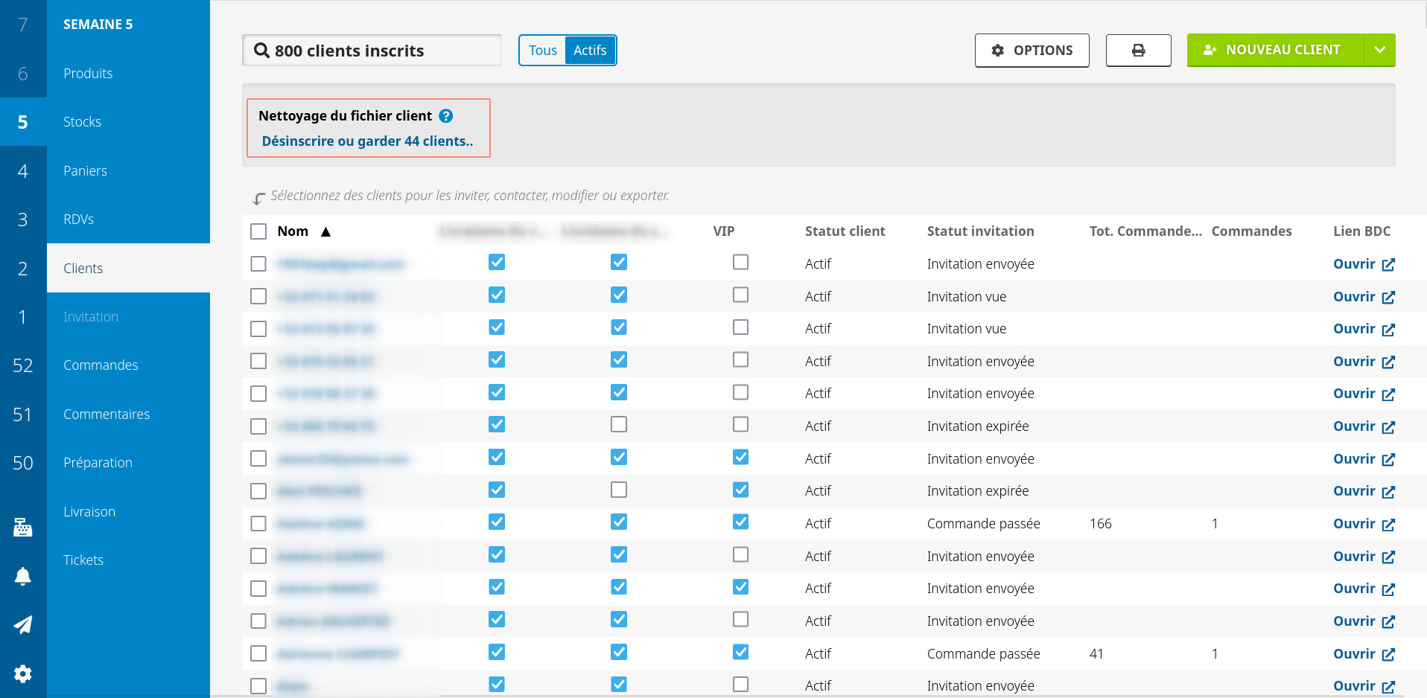Go to Stocks in the sidebar
The height and width of the screenshot is (698, 1427).
pyautogui.click(x=82, y=122)
